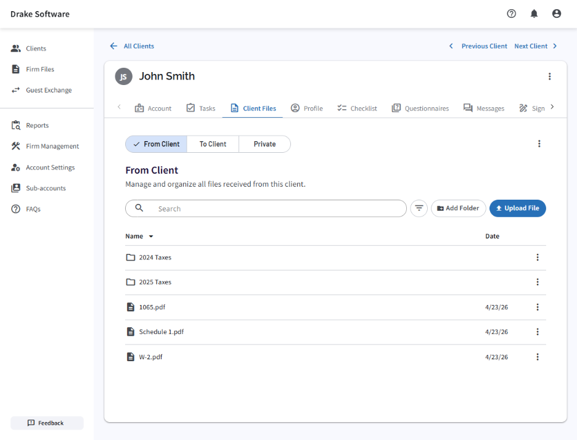Viewport: 577px width, 440px height.
Task: Open John Smith's client options menu
Action: coord(549,76)
